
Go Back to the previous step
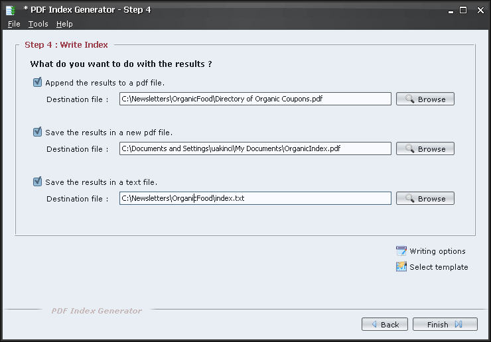pyautogui.click(x=385, y=324)
